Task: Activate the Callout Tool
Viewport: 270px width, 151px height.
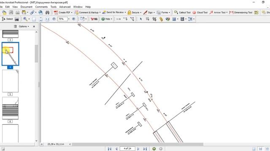Action: coord(182,13)
